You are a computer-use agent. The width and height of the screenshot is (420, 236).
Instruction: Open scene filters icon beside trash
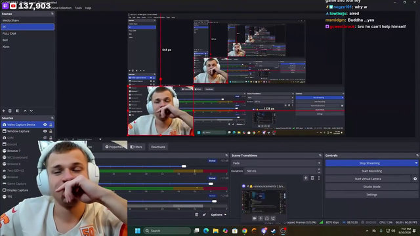tap(18, 111)
